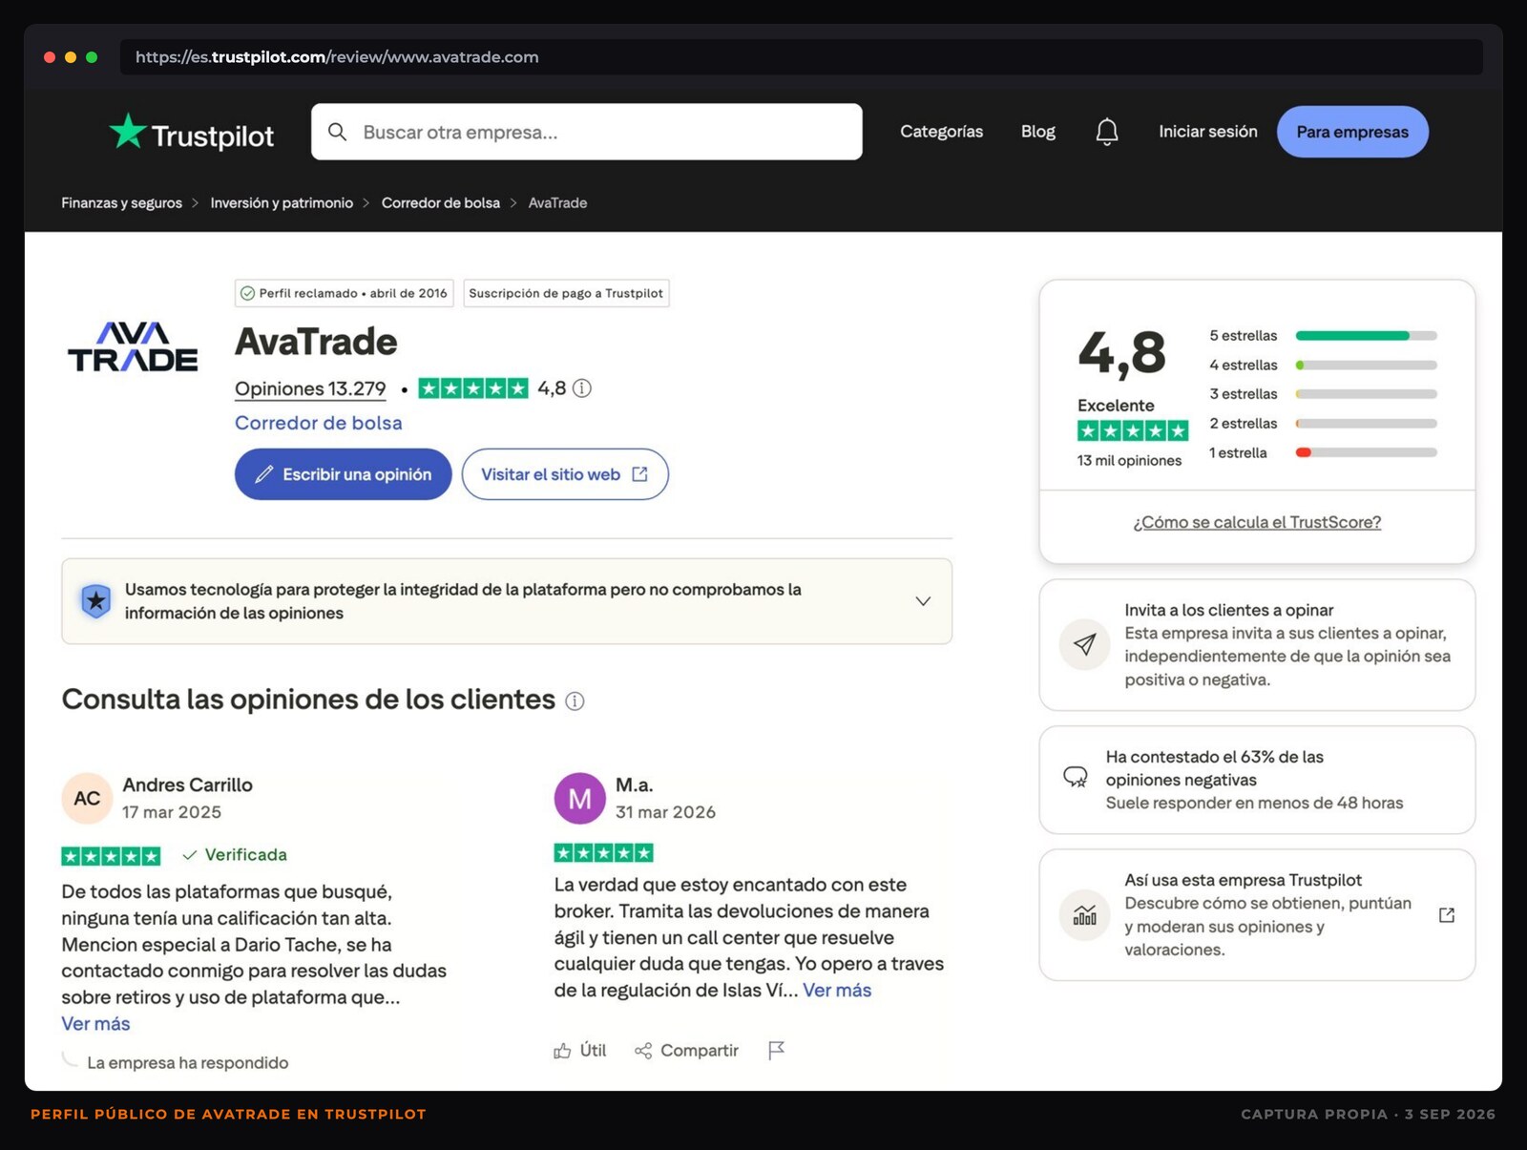Click the Buscar otra empresa search field
The width and height of the screenshot is (1527, 1150).
click(586, 132)
